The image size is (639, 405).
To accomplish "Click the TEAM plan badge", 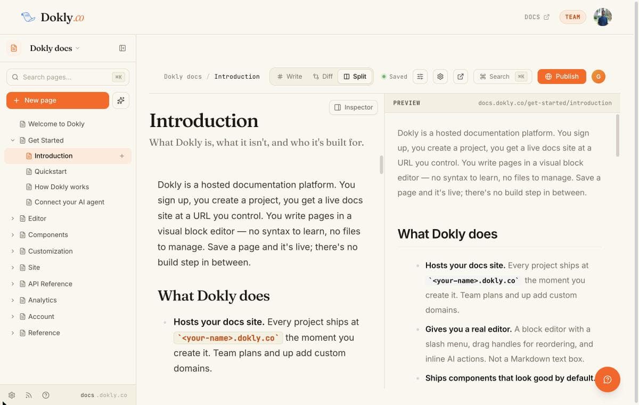I will (x=572, y=17).
